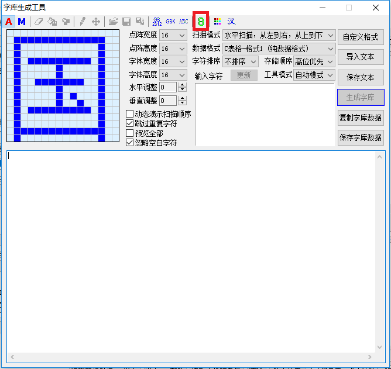
Task: Click the 更新 update button
Action: click(244, 75)
